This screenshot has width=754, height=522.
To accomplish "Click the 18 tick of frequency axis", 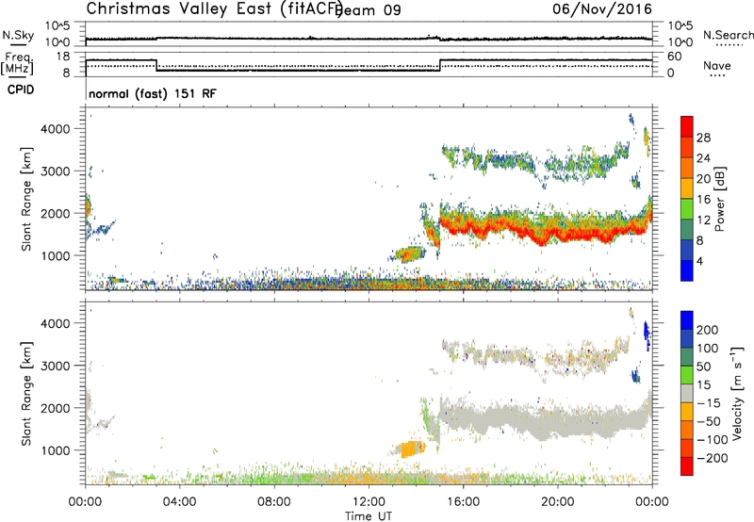I will (62, 57).
